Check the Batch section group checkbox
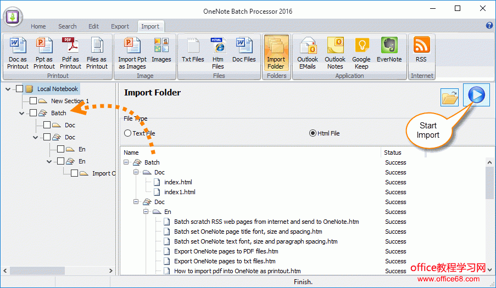Viewport: 496px width, 288px height. (x=33, y=113)
